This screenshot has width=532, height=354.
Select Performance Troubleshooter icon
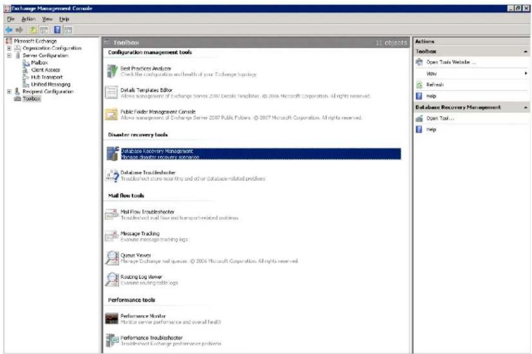[112, 341]
